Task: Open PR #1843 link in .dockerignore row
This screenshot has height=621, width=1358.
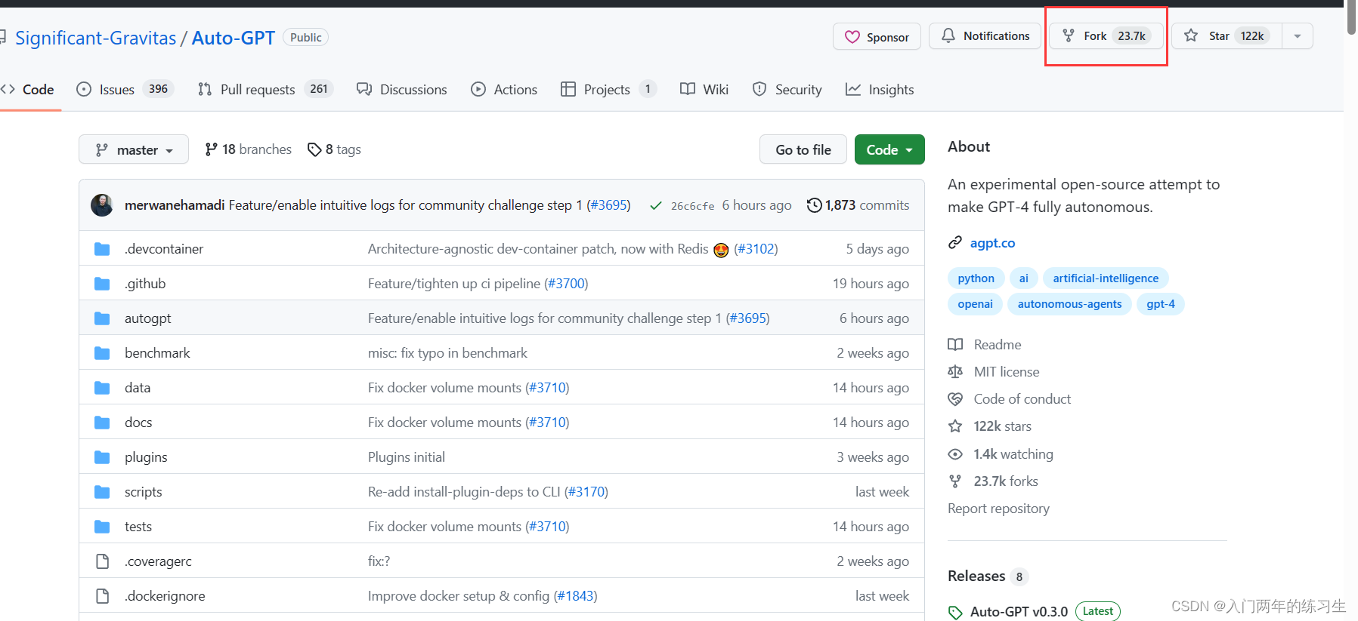Action: tap(575, 596)
